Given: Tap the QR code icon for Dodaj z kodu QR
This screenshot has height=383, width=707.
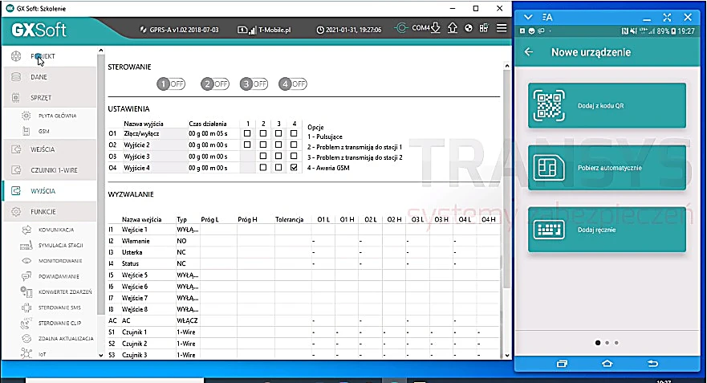Looking at the screenshot, I should coord(549,105).
